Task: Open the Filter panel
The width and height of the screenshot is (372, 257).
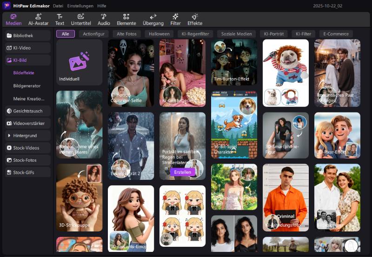Action: (x=175, y=19)
